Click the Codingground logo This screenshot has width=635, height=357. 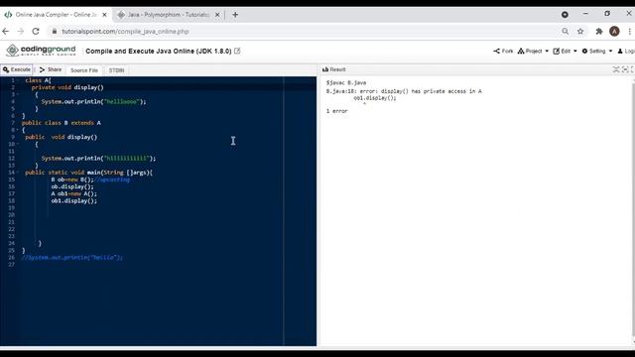tap(41, 51)
